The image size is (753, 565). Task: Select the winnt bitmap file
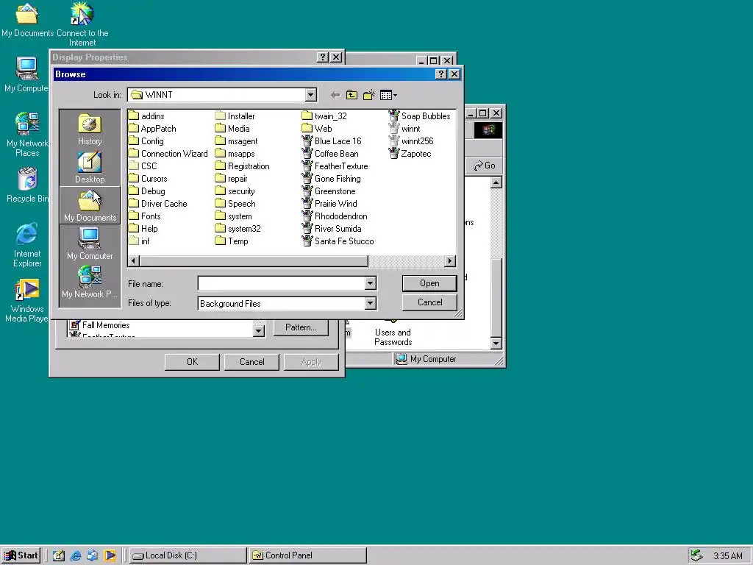[404, 129]
